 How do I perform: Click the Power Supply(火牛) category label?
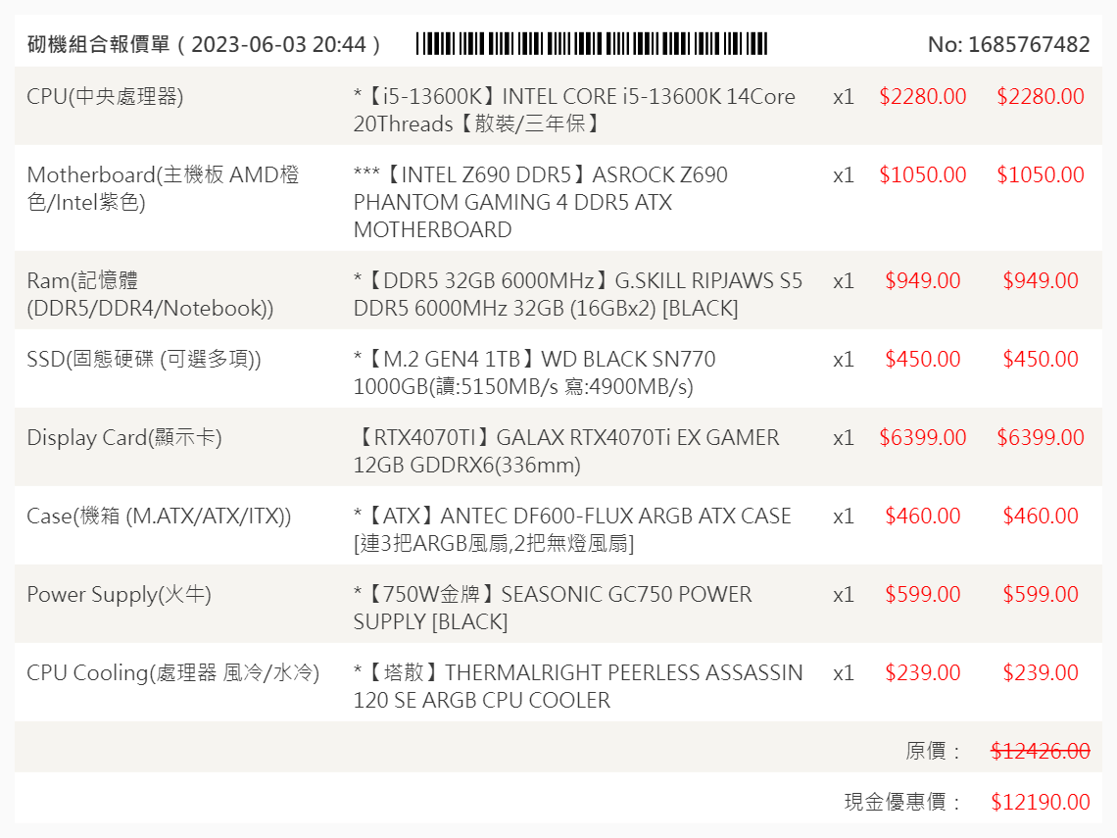click(119, 594)
